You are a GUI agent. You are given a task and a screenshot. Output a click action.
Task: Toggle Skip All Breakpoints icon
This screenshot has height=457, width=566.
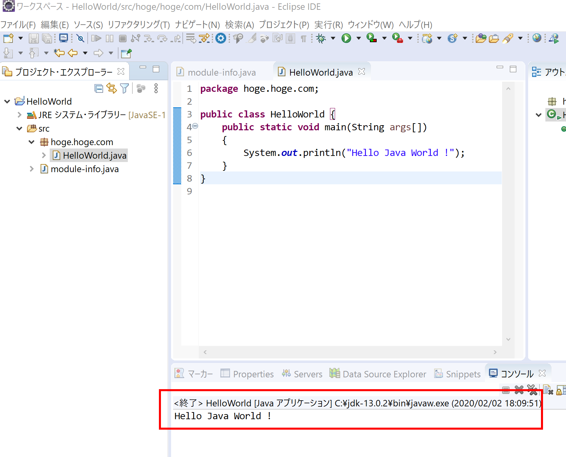[80, 38]
